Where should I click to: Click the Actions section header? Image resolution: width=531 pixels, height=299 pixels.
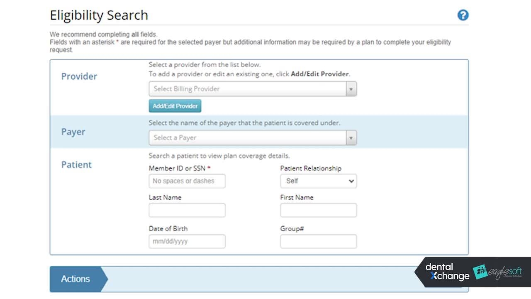(75, 279)
